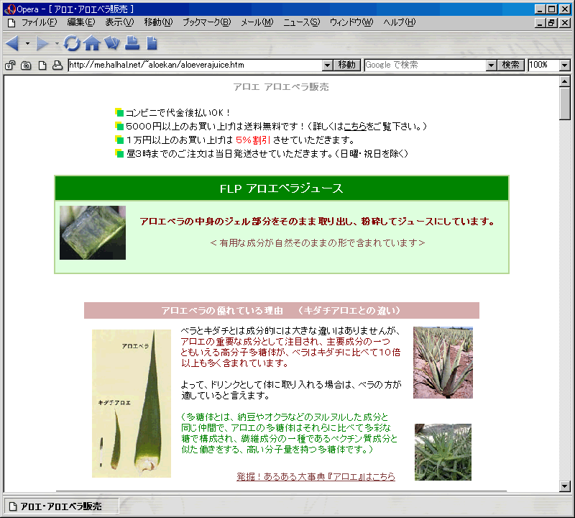Click the aloe leaf comparison picture
This screenshot has width=575, height=518.
pos(132,404)
